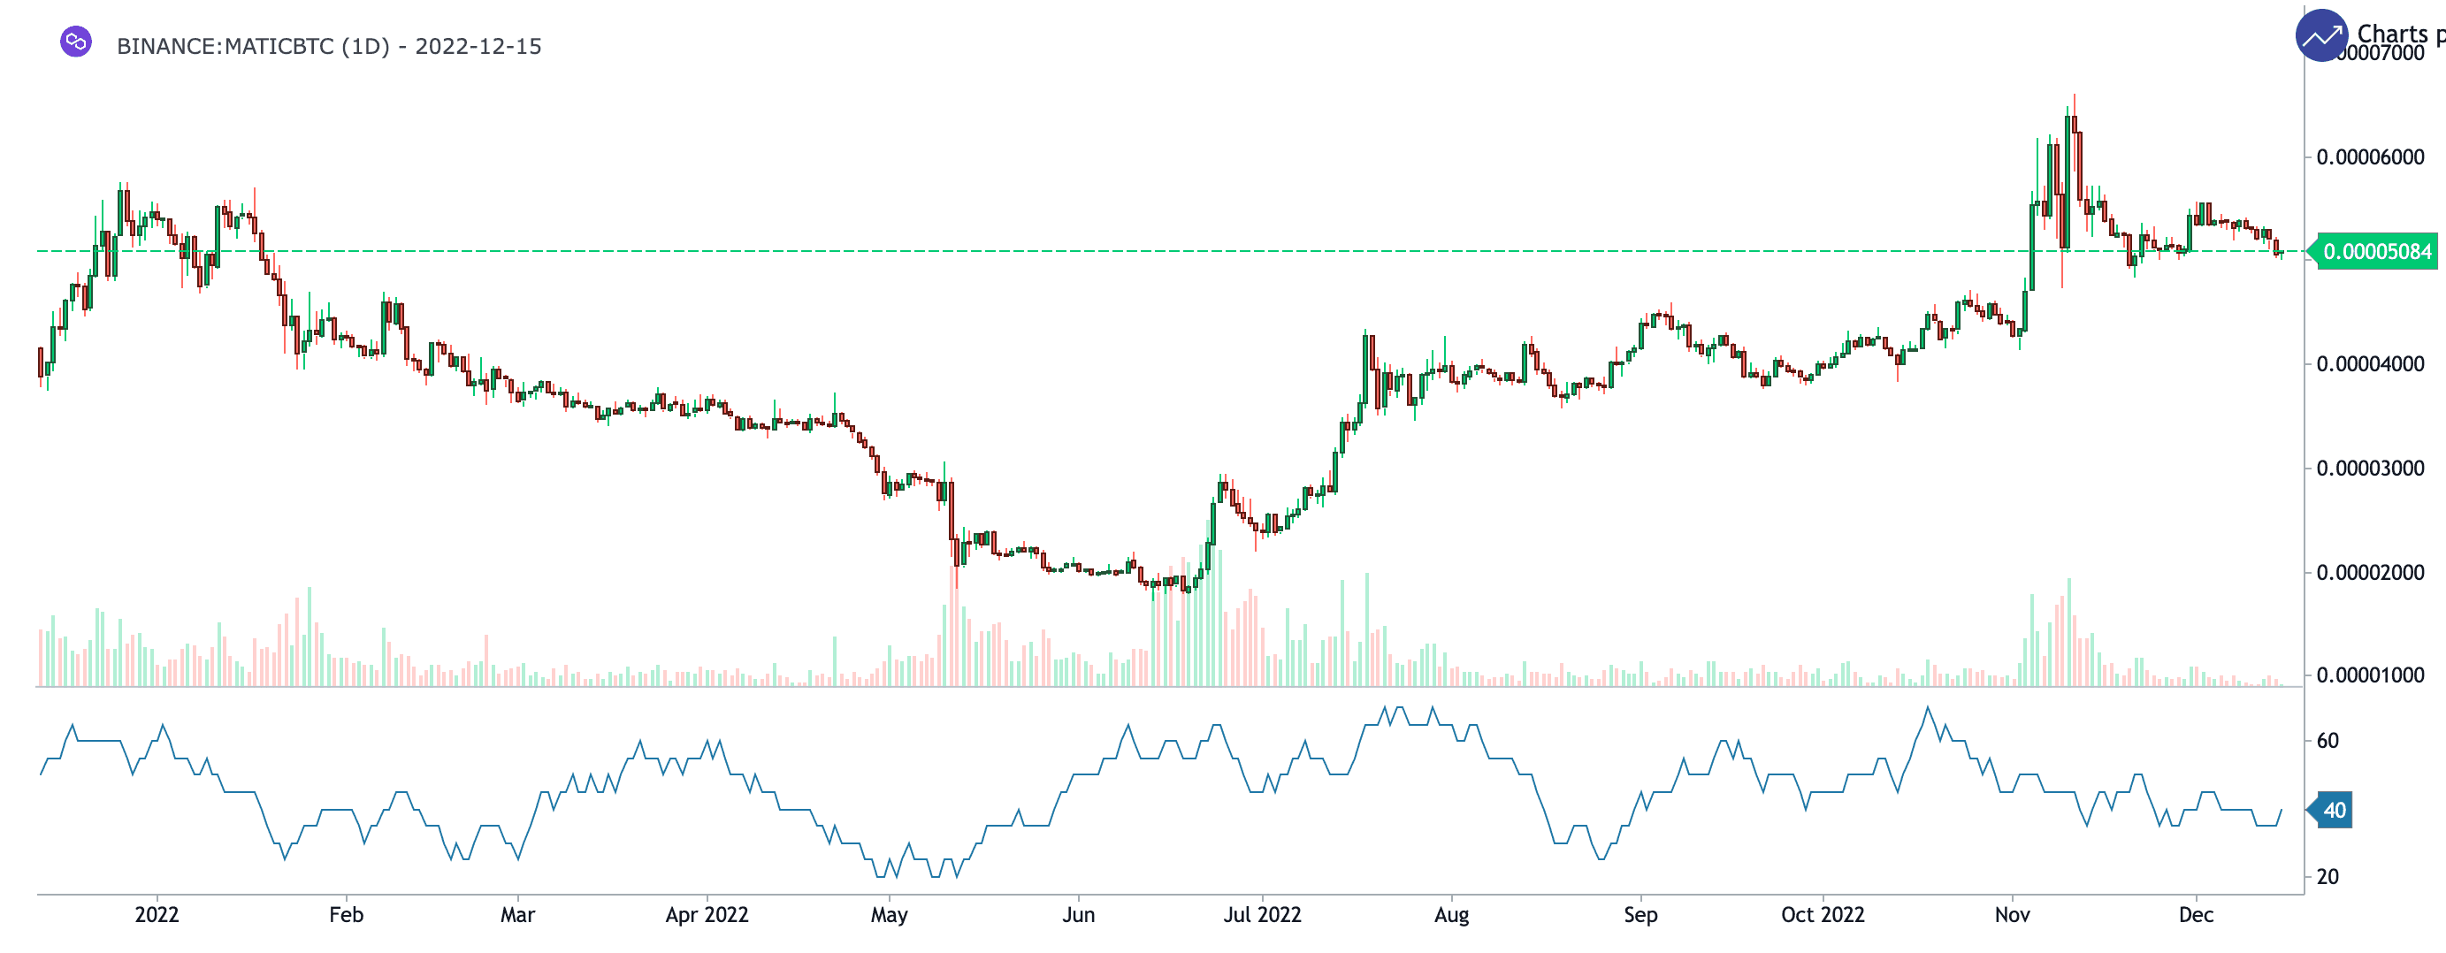Click the price axis label 0.00002000
Screen dimensions: 2446x953
click(2370, 574)
